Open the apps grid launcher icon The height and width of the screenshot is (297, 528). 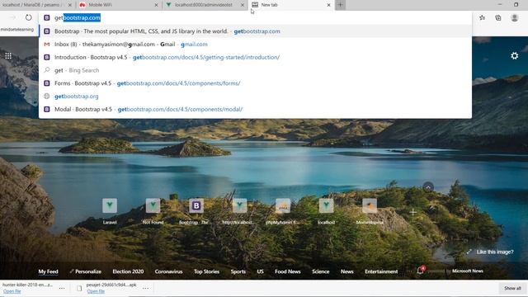coord(8,56)
